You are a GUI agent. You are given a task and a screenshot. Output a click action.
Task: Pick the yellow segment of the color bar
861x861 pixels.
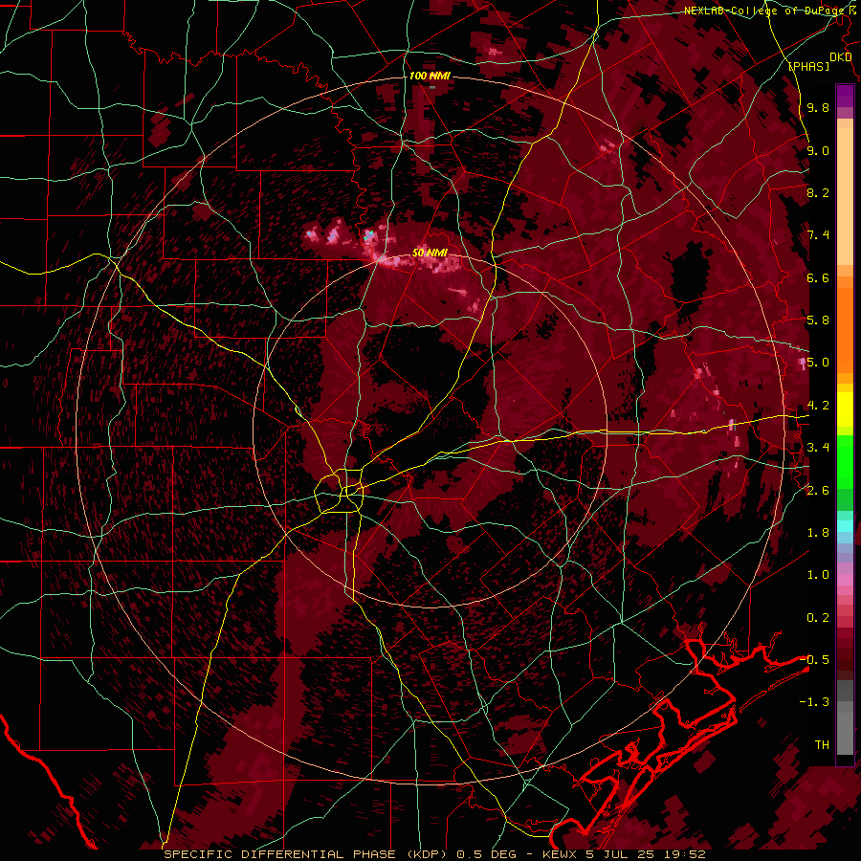[x=845, y=409]
